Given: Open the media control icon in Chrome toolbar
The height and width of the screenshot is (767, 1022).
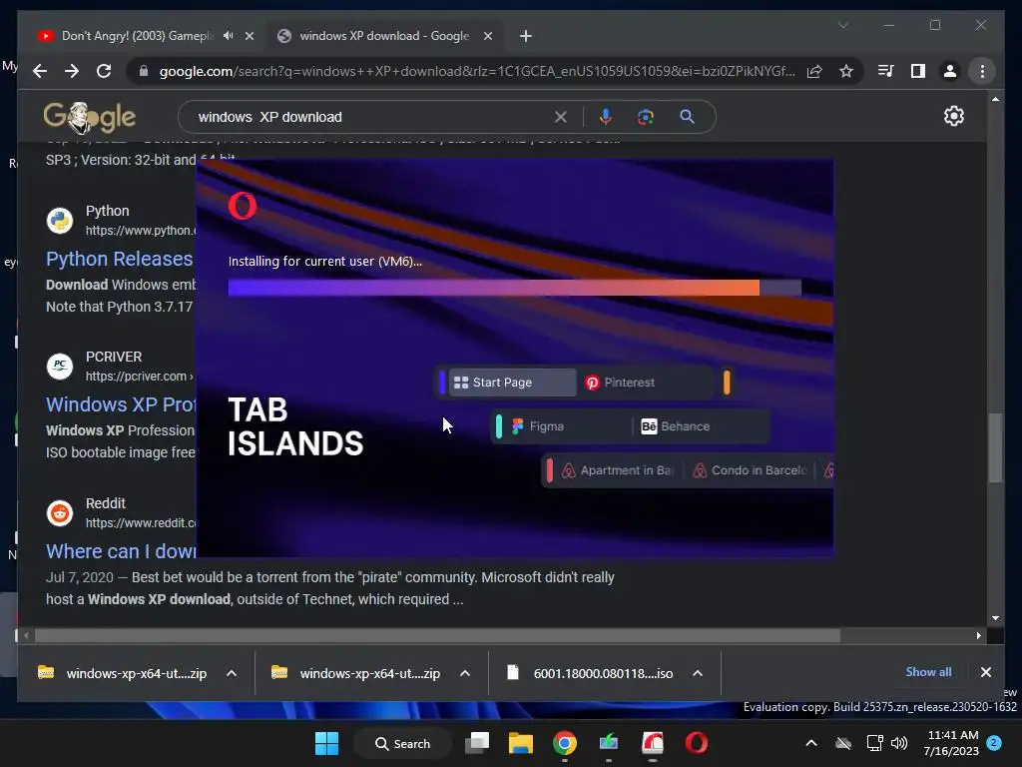Looking at the screenshot, I should tap(886, 71).
